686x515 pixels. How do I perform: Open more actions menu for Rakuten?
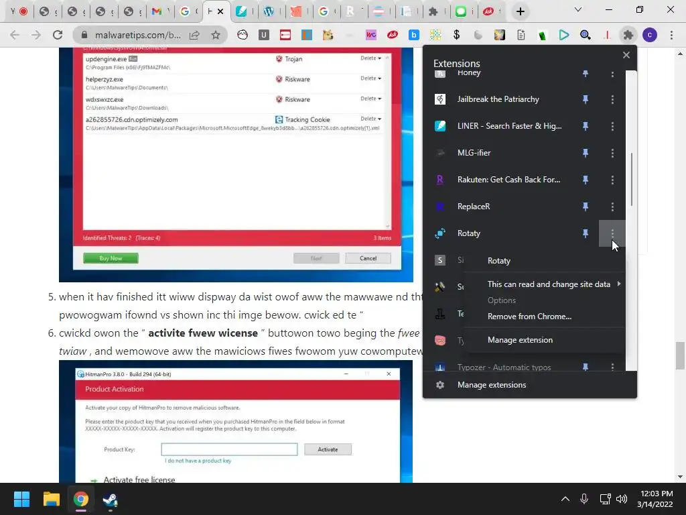tap(612, 180)
